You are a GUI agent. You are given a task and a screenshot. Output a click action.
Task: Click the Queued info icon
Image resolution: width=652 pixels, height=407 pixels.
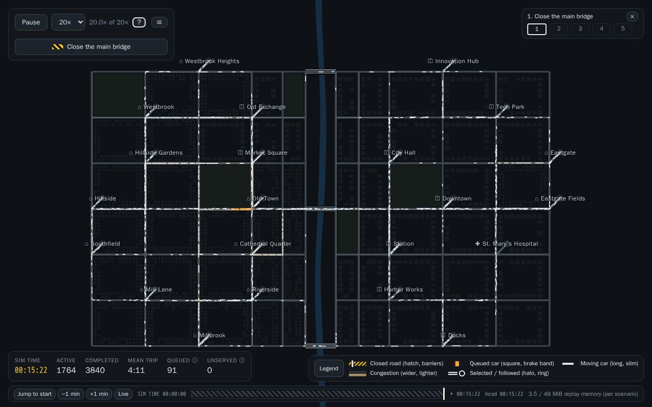coord(195,360)
